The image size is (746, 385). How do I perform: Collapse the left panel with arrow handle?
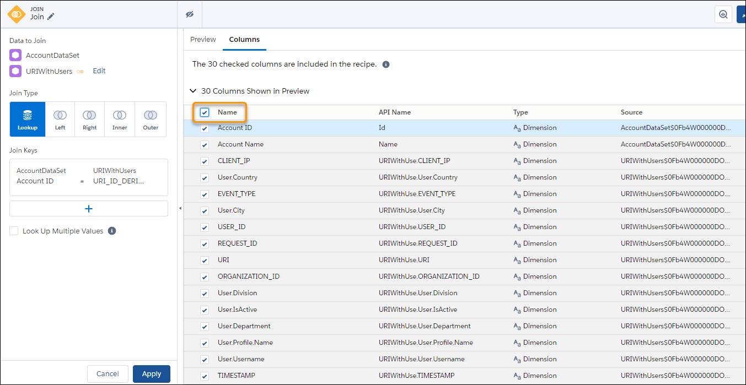180,208
